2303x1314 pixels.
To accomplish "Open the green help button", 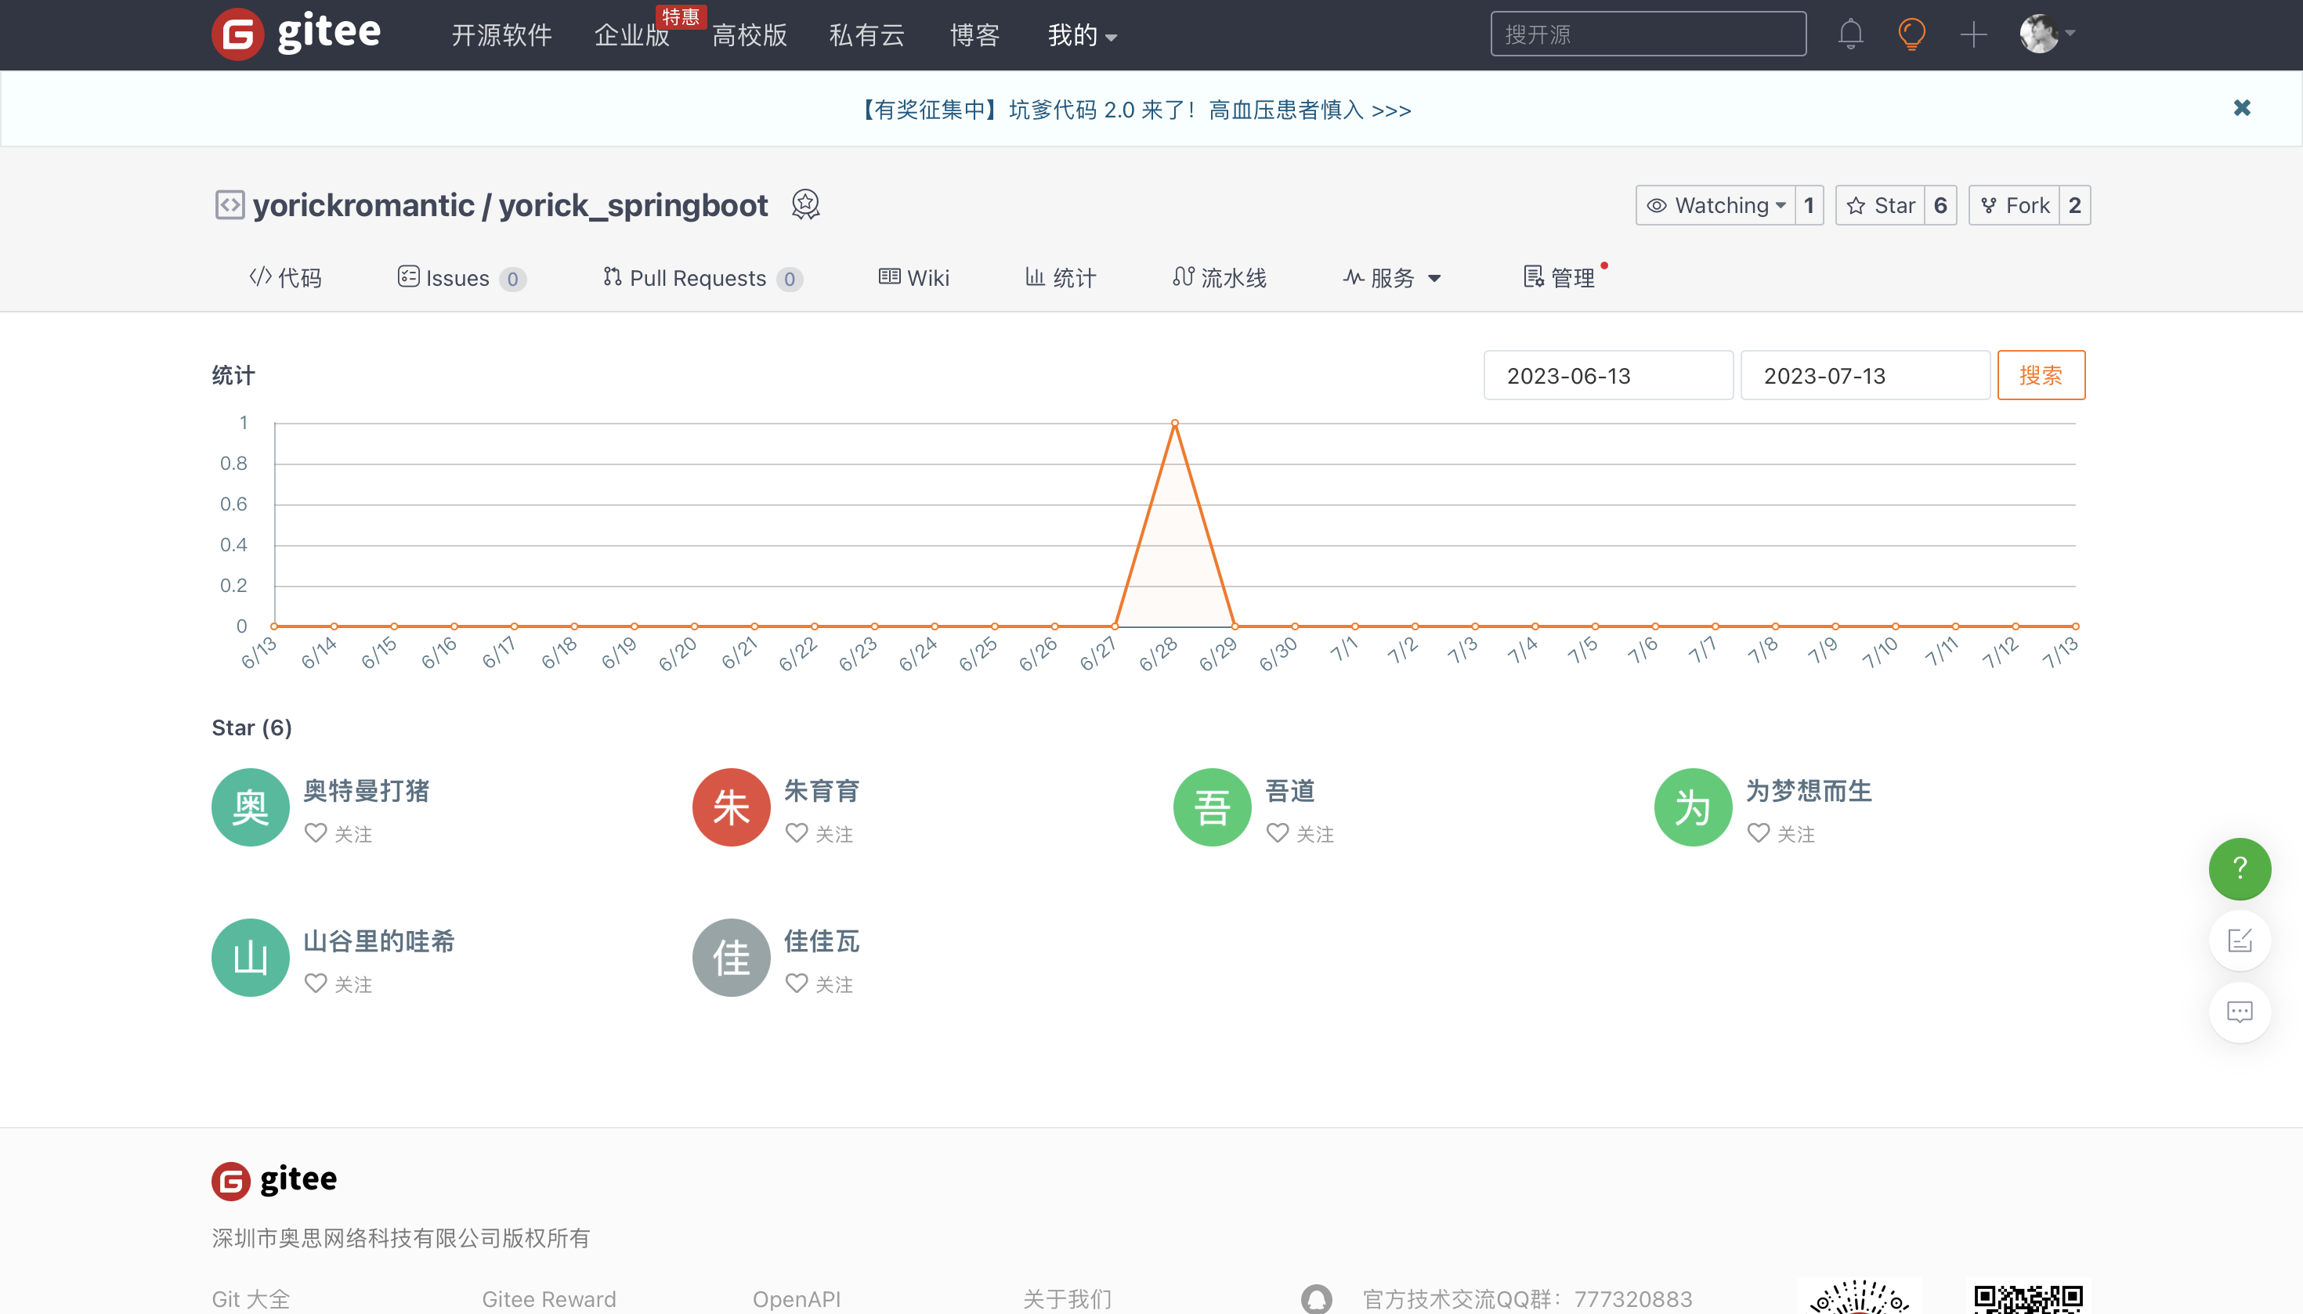I will 2239,868.
